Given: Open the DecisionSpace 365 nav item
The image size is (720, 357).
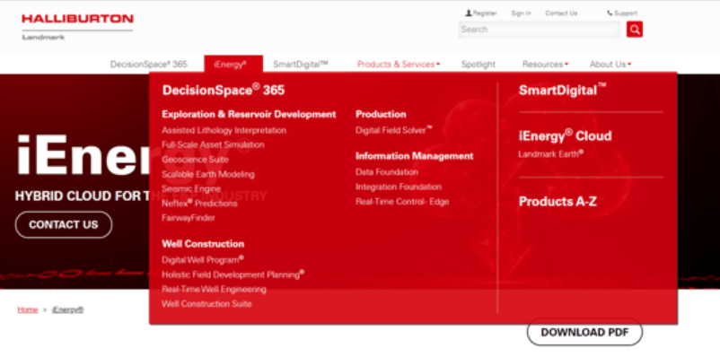Looking at the screenshot, I should pos(149,65).
